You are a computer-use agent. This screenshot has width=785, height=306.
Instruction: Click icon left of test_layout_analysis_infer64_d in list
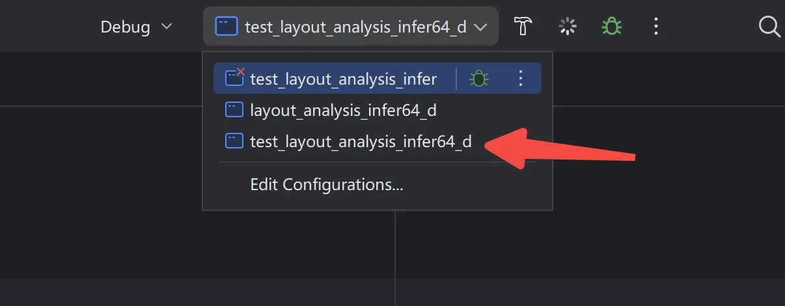[x=234, y=141]
